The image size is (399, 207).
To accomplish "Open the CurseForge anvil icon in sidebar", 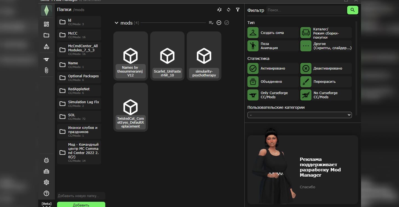I will click(46, 59).
